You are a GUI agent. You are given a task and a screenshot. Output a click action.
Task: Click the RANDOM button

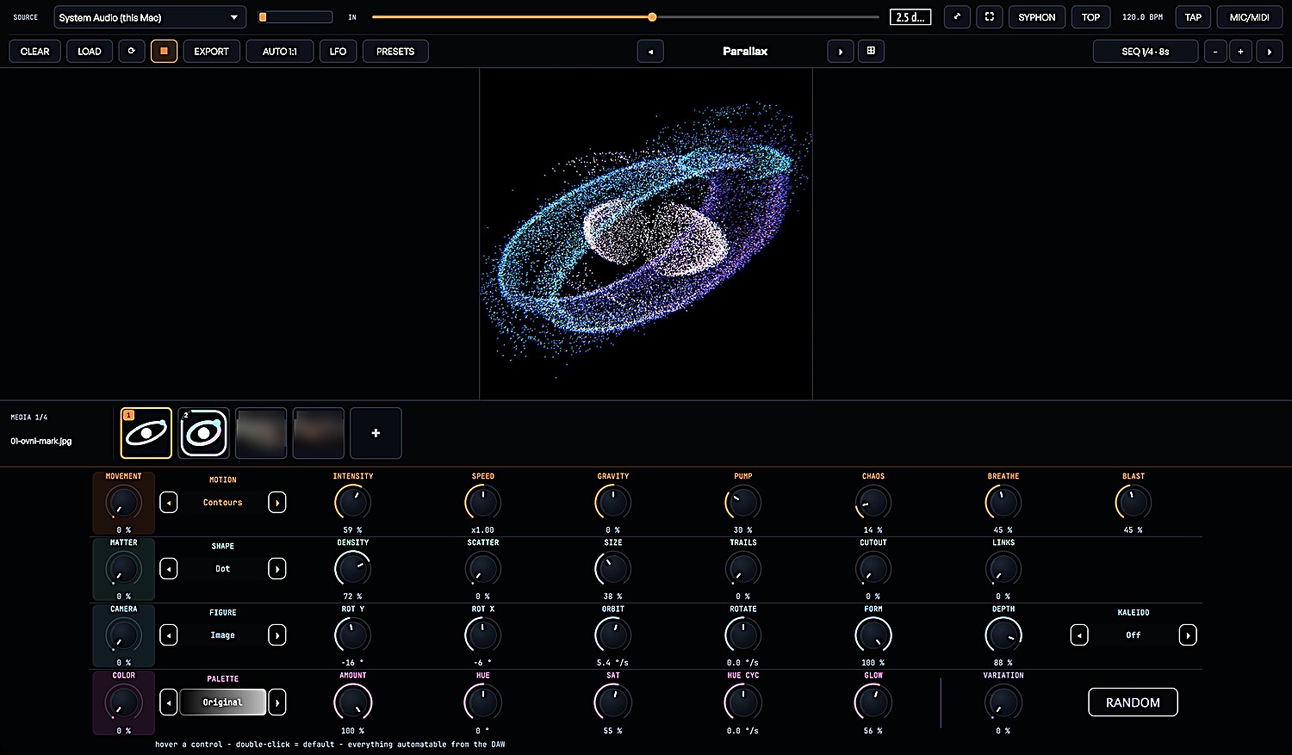point(1134,702)
